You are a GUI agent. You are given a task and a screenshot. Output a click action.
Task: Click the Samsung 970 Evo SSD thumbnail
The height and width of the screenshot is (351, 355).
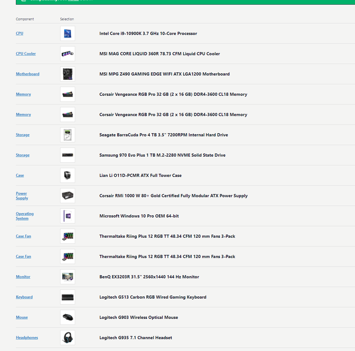tap(68, 155)
